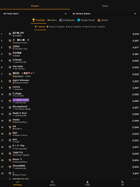
Task: Expand the All Town Halls dropdown
Action: click(x=35, y=14)
